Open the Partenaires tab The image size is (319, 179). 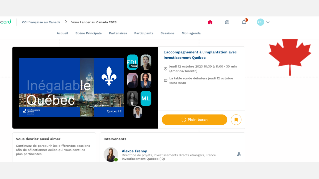[118, 33]
